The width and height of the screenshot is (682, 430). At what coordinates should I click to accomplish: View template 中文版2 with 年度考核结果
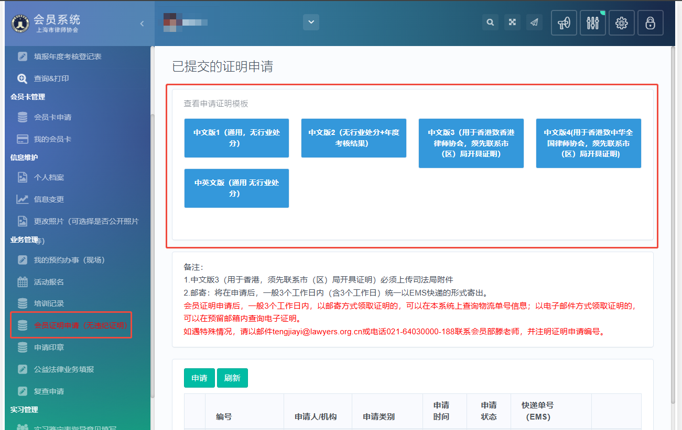(x=354, y=138)
